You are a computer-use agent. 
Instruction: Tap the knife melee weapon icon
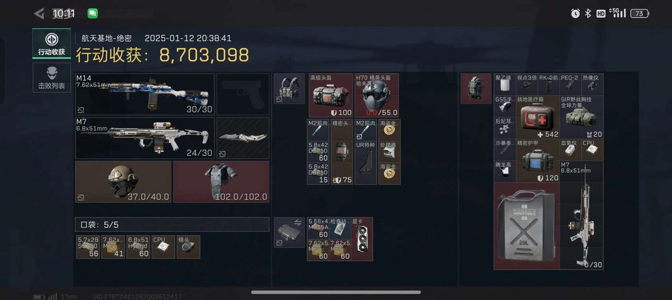click(x=243, y=139)
